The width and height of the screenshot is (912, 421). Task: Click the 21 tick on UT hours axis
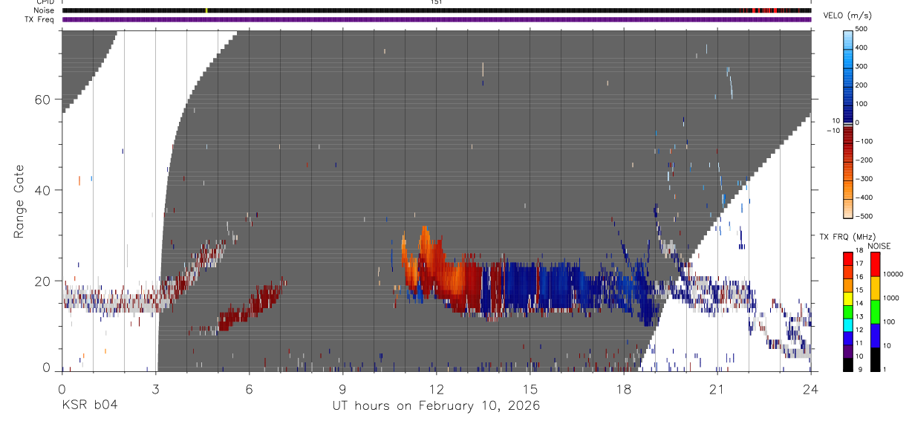pyautogui.click(x=717, y=389)
